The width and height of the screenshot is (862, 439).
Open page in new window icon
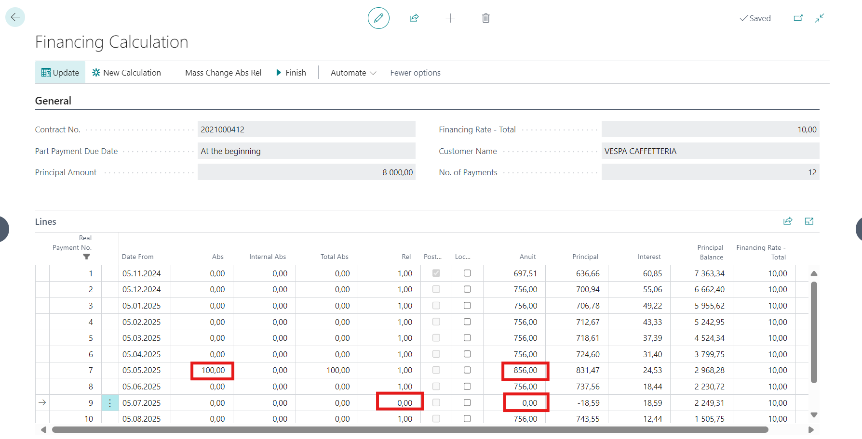(x=798, y=18)
